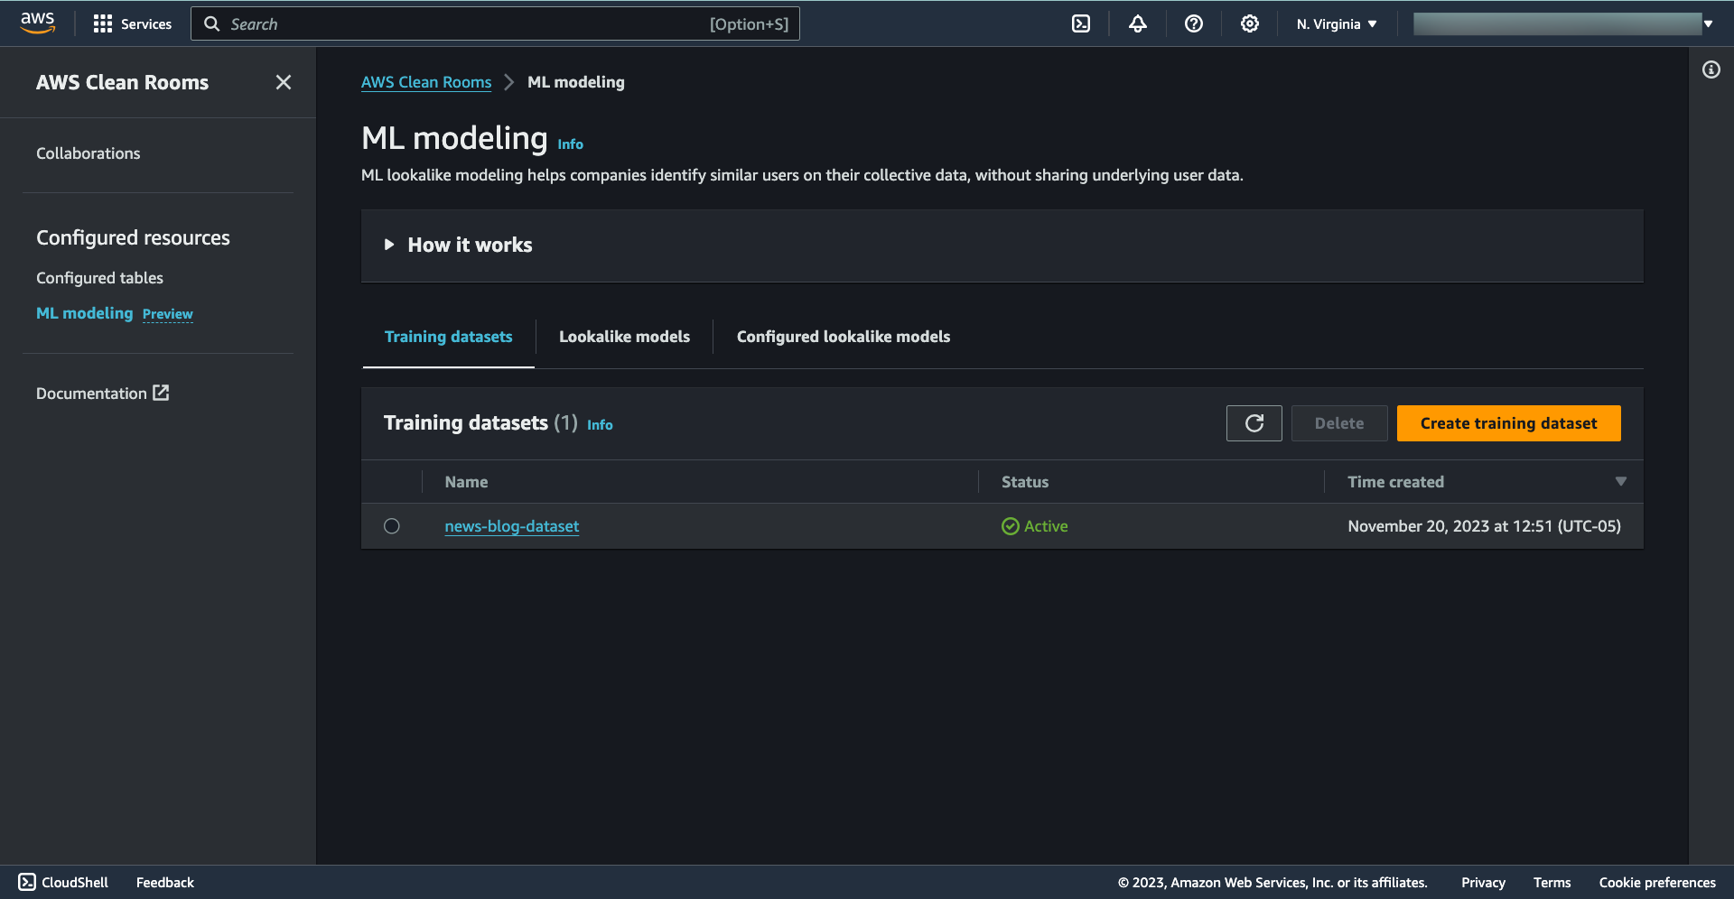The height and width of the screenshot is (899, 1734).
Task: Open the info panel on the right edge
Action: click(1712, 70)
